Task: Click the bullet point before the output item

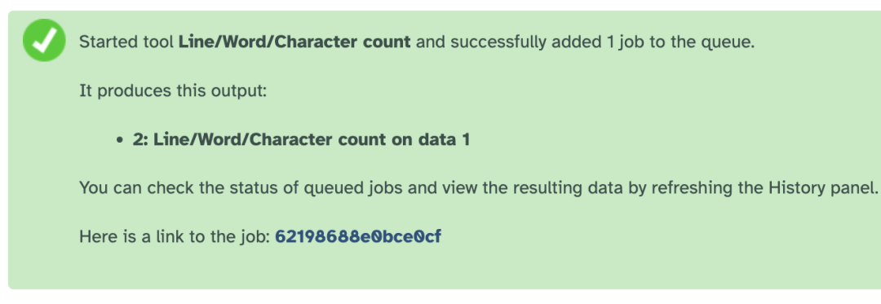Action: 120,140
